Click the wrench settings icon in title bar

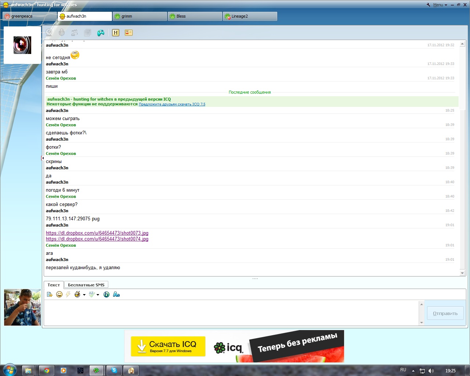429,5
